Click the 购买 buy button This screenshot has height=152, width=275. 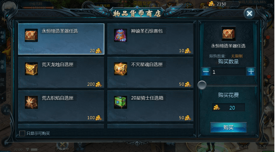coord(228,127)
